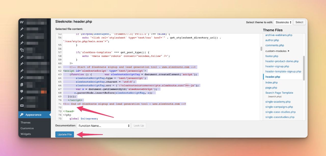This screenshot has height=156, width=326.
Task: Click the 'Select theme to edit:' label
Action: [260, 22]
